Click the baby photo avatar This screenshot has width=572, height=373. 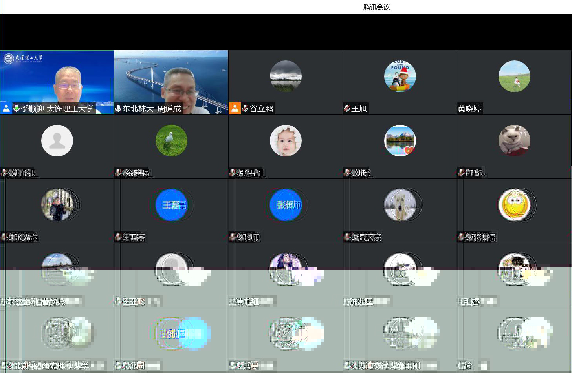[x=286, y=140]
